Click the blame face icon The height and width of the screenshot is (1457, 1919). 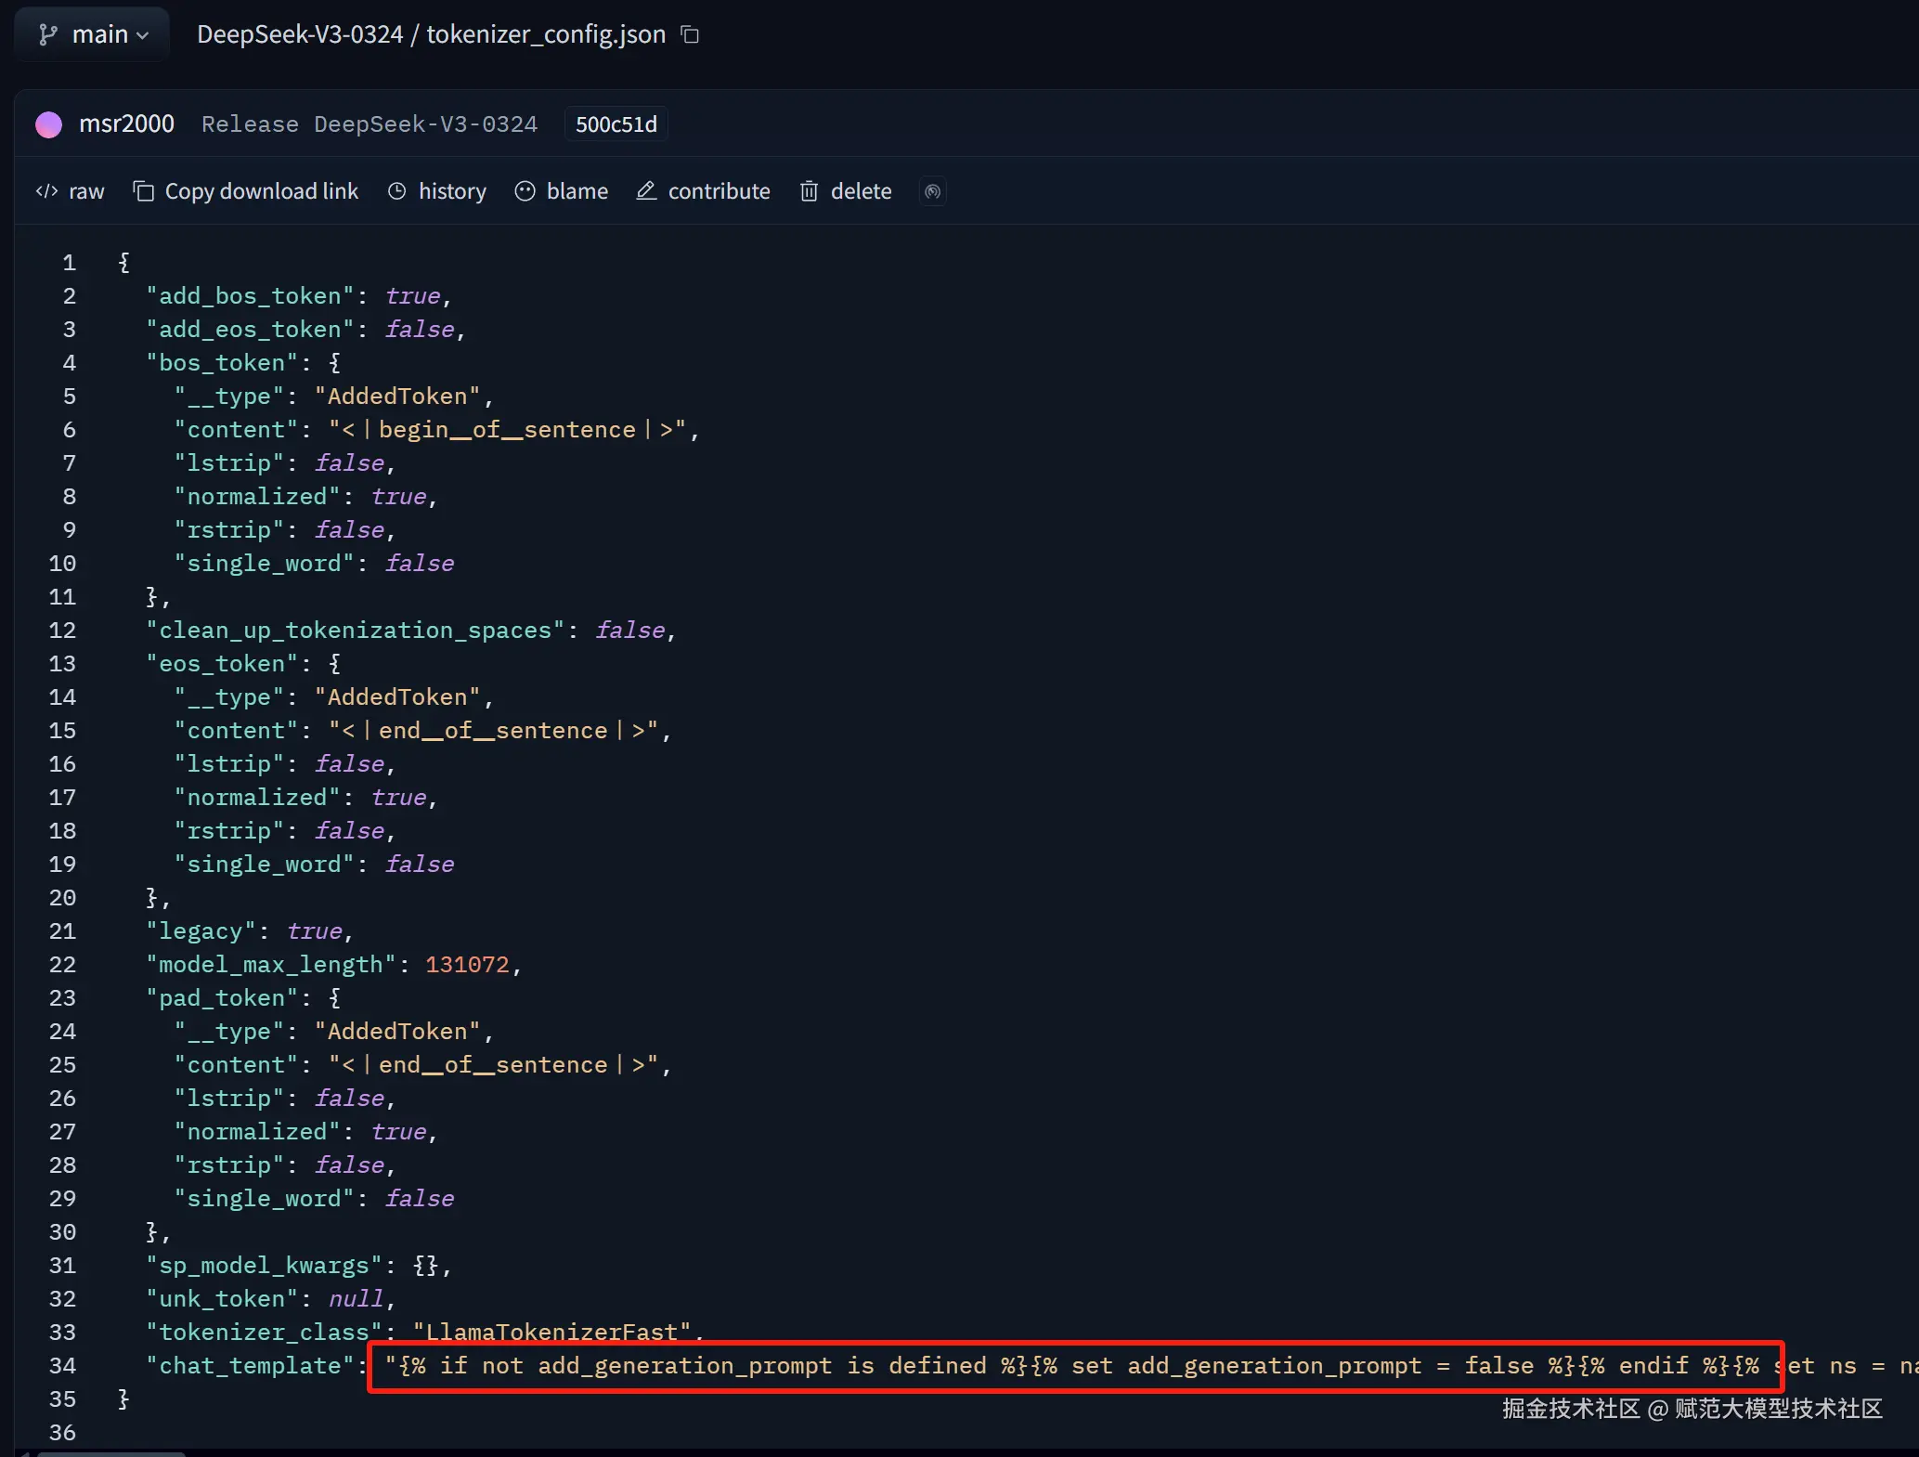coord(525,191)
